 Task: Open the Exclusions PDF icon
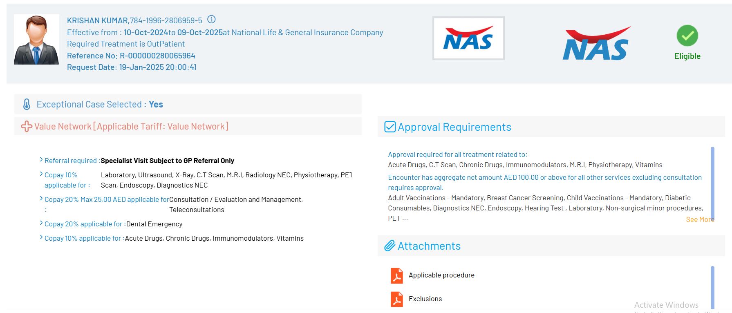(x=396, y=299)
